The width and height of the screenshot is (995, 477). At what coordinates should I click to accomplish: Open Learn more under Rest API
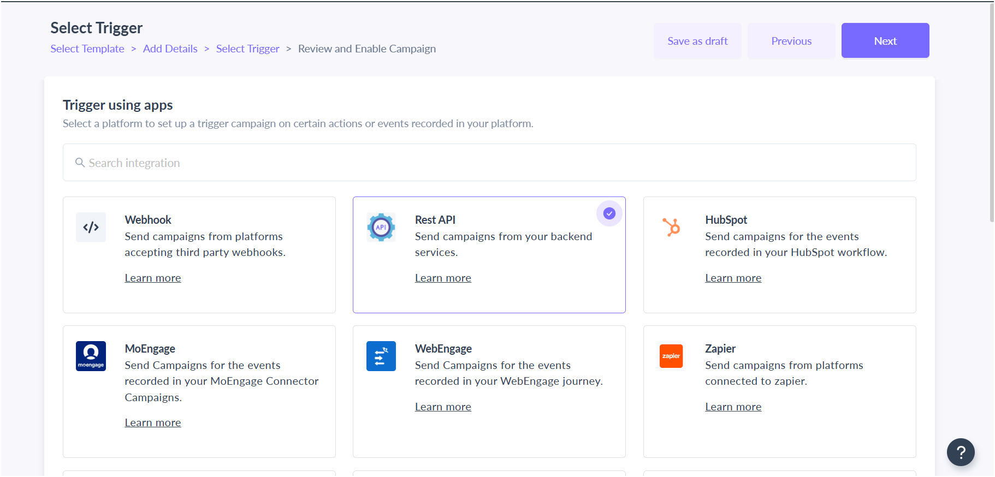pyautogui.click(x=443, y=278)
